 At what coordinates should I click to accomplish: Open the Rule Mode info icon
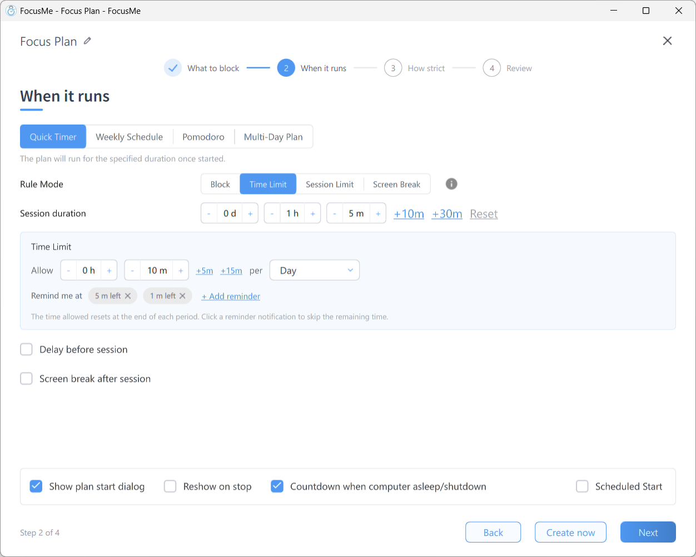pos(451,184)
